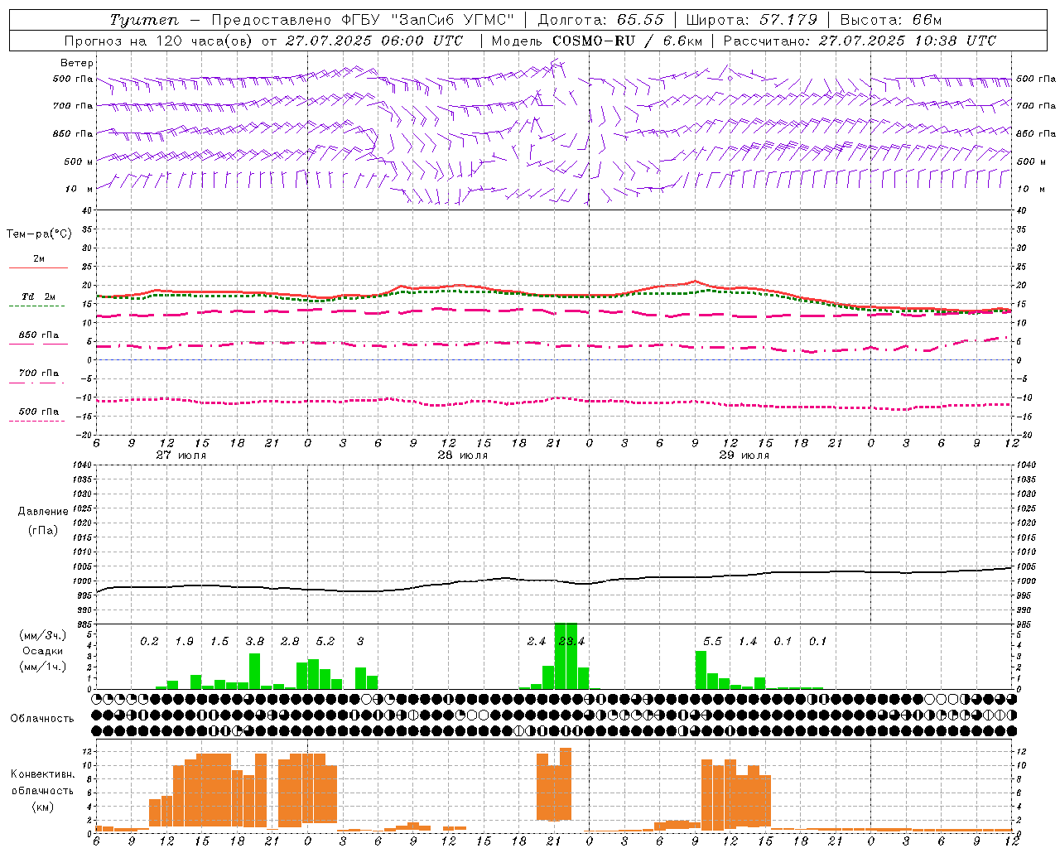Click "850 гПа" temperature legend entry
Image resolution: width=1060 pixels, height=848 pixels.
39,335
